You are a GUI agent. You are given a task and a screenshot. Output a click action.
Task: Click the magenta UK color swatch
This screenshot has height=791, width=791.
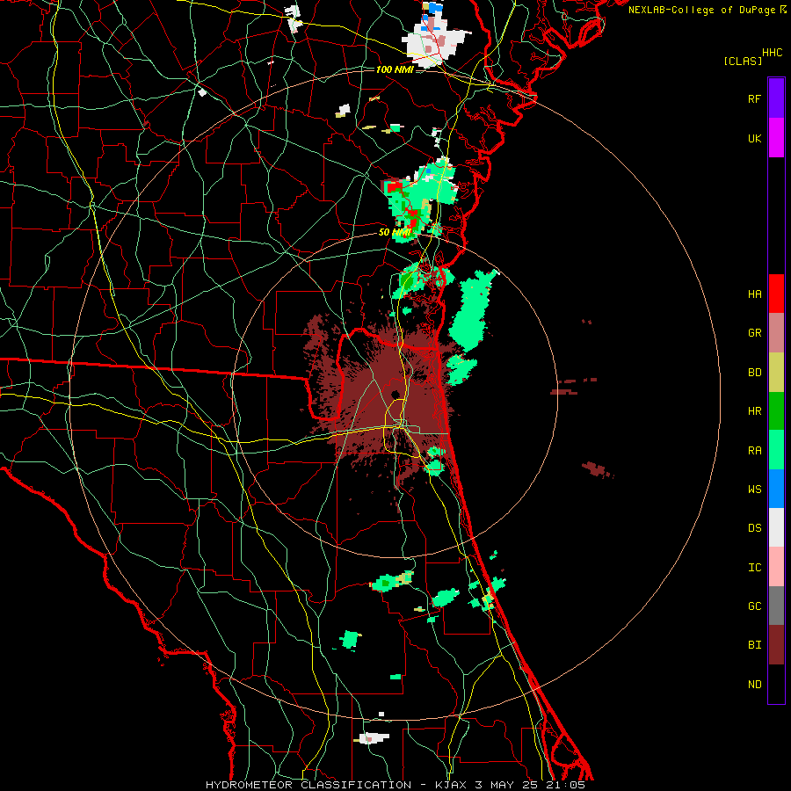click(x=776, y=138)
